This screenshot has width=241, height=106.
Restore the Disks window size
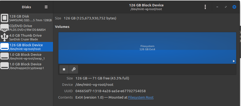226,7
